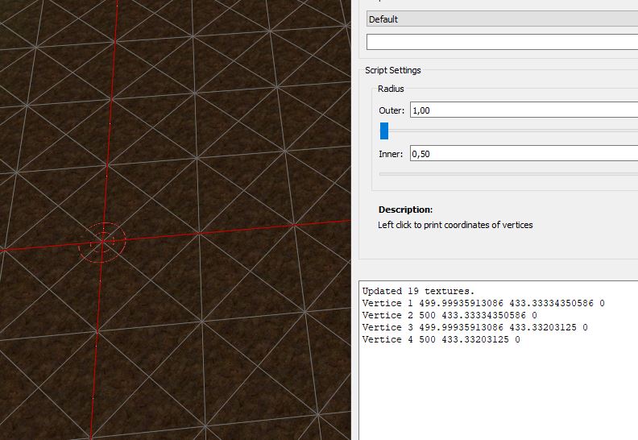Click the empty text field below Default
Image resolution: width=638 pixels, height=440 pixels.
502,42
